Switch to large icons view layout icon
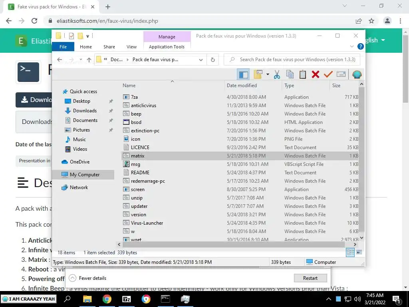 coord(359,252)
